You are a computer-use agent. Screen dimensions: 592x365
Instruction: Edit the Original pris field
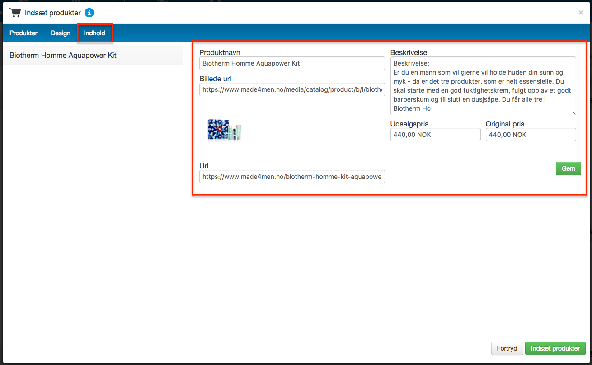click(531, 135)
